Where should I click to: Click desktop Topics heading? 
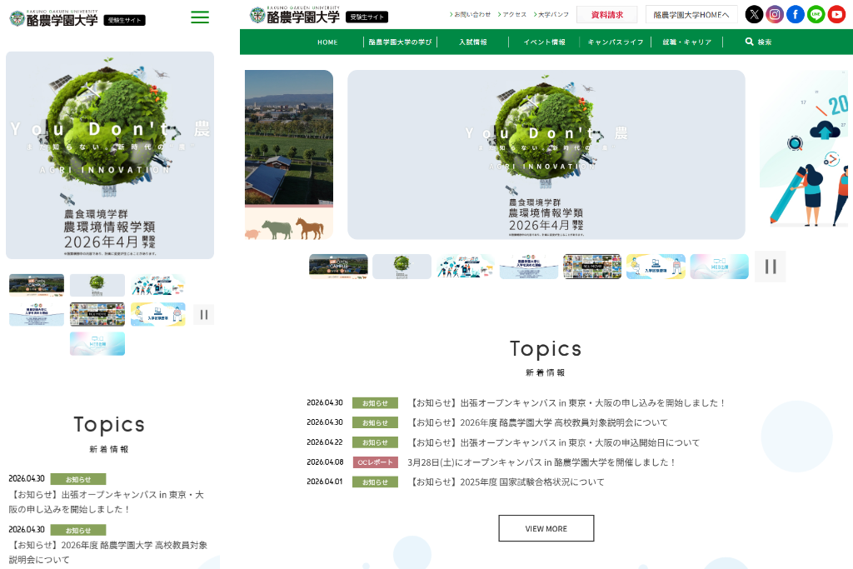tap(546, 349)
